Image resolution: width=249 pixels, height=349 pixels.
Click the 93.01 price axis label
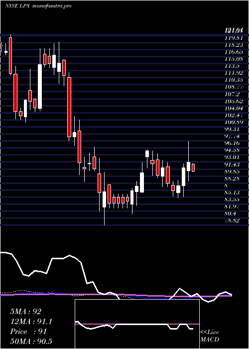tap(233, 157)
